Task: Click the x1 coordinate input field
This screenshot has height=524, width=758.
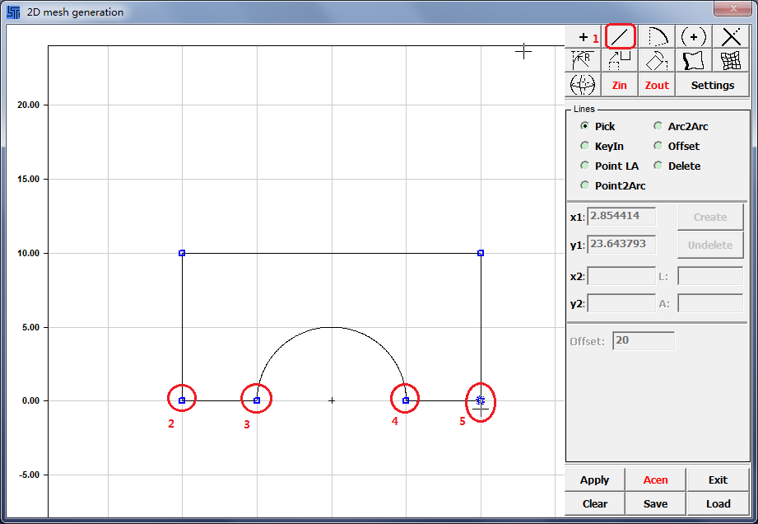Action: pos(621,217)
